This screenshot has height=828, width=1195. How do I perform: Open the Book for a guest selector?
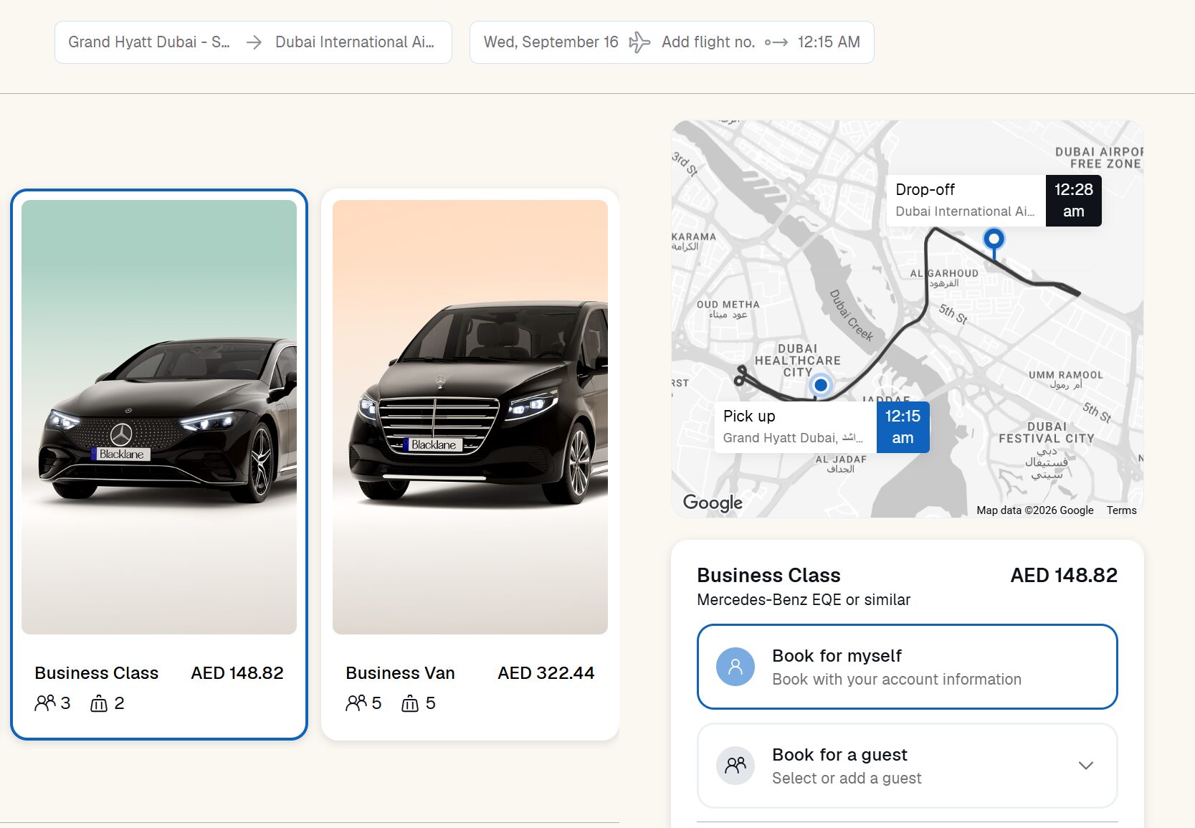[908, 766]
